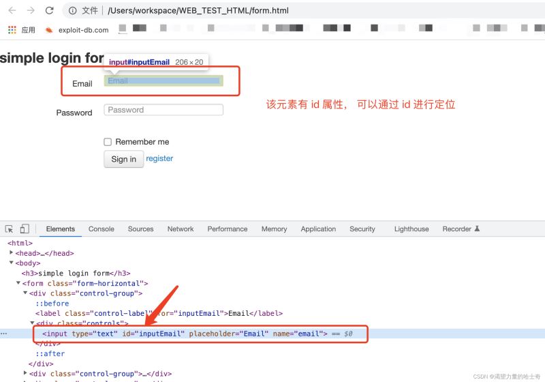Expand the head element node

(11, 252)
